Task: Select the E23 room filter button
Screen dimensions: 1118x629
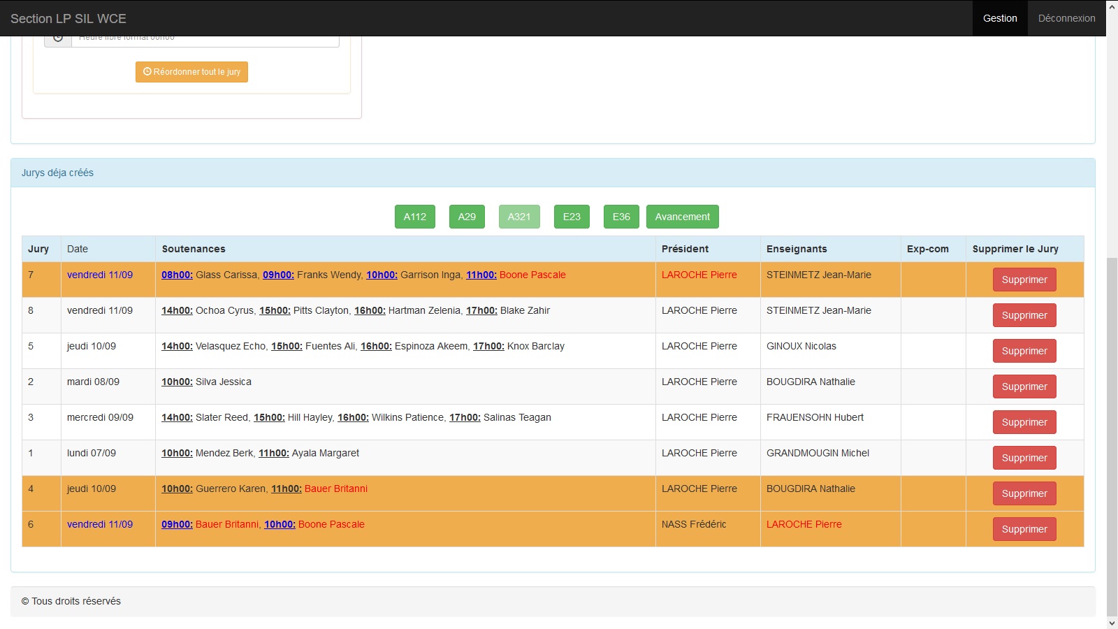Action: (572, 217)
